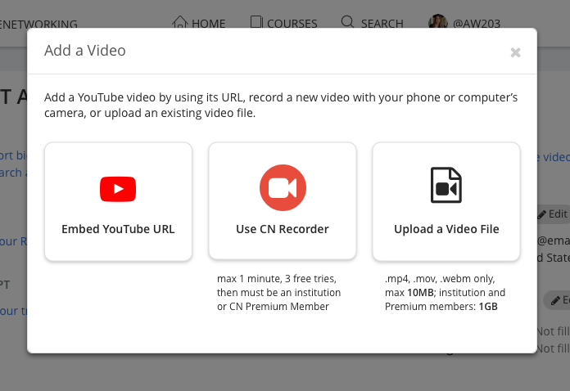Screen dimensions: 570x391
Task: Choose Embed YouTube URL label
Action: [118, 229]
